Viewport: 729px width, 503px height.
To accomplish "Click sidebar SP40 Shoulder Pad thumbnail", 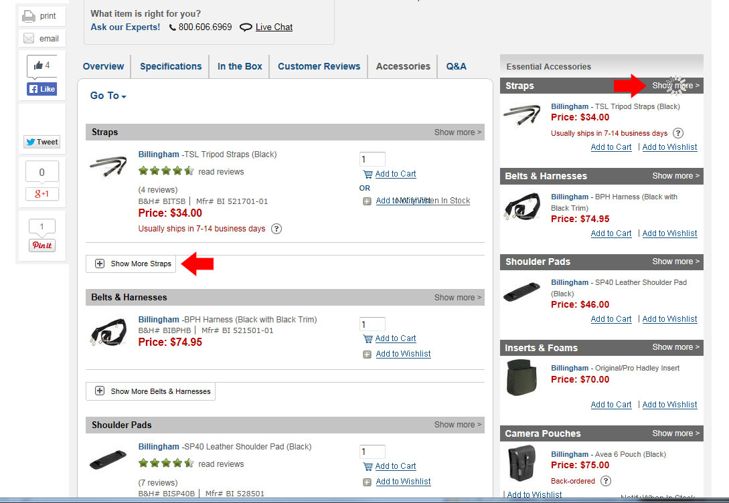I will (521, 292).
